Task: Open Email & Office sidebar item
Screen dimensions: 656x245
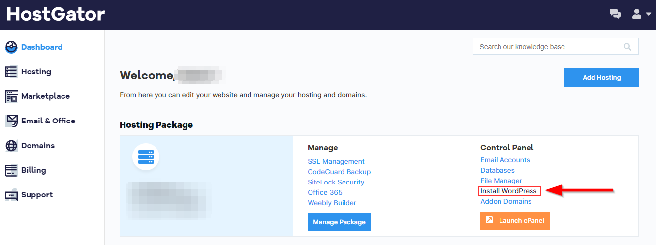Action: [x=48, y=121]
